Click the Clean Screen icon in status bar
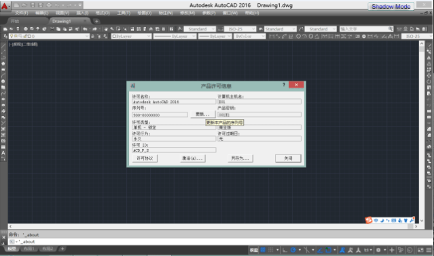This screenshot has width=434, height=256. (x=420, y=250)
